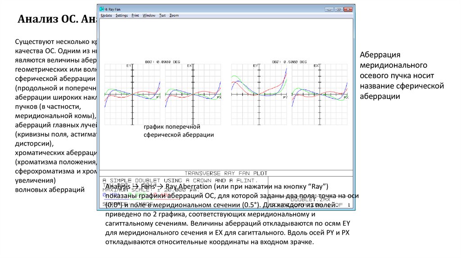Click the 'OBJ: 0.0000 DEG' plot label
Screen dimensions: 461x258
click(163, 62)
